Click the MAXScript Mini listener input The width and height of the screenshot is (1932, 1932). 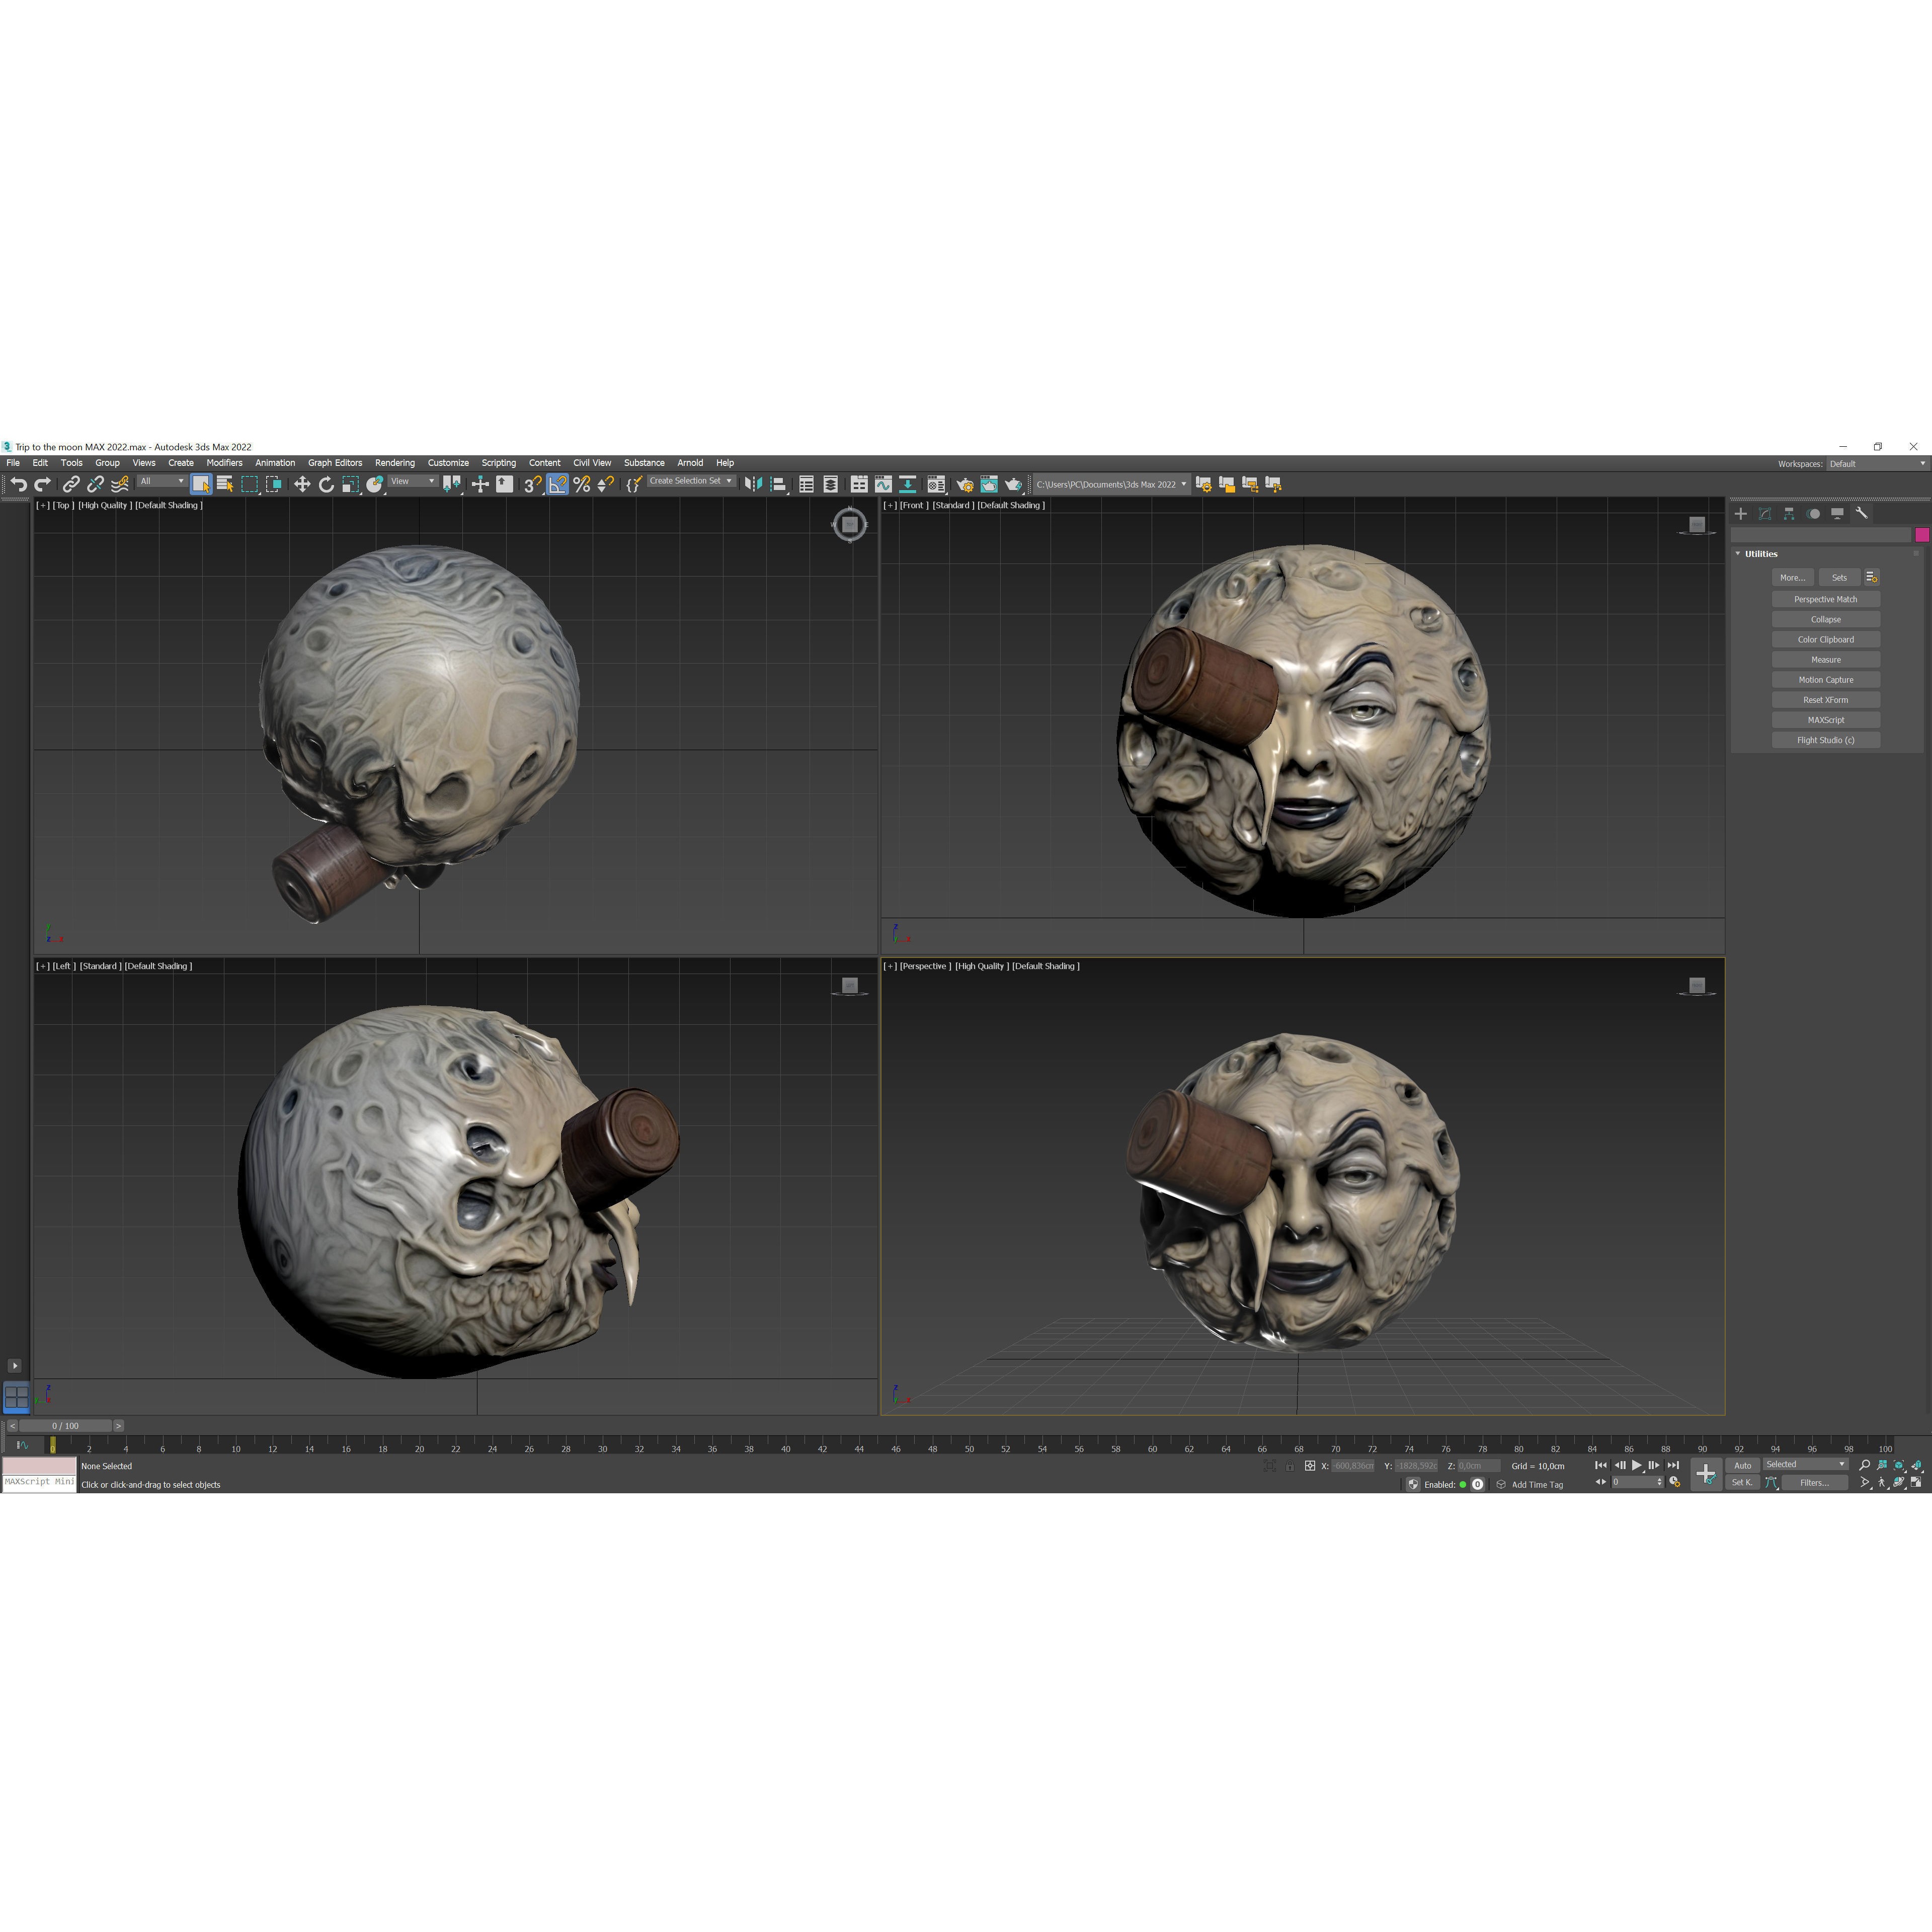pos(39,1483)
